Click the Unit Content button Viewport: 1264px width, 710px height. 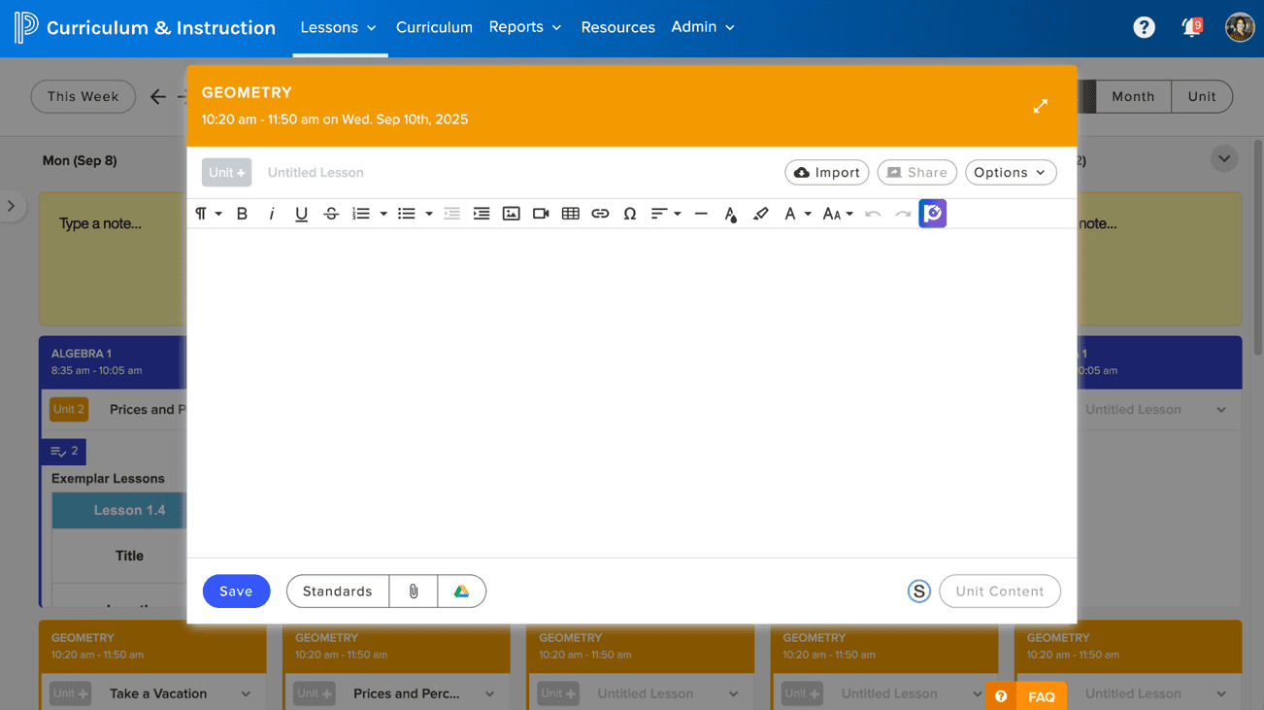pos(1000,591)
